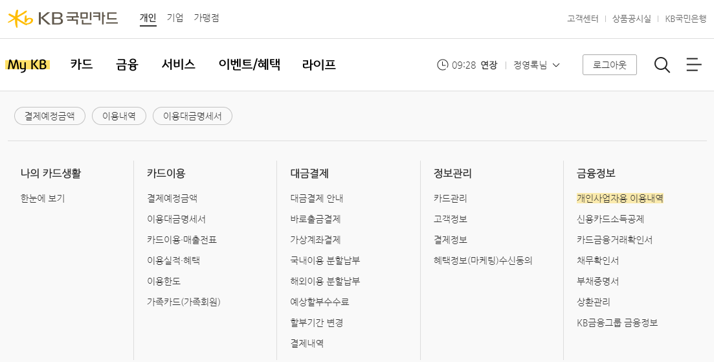Select the 가맹점 tab
This screenshot has width=714, height=362.
pos(206,18)
